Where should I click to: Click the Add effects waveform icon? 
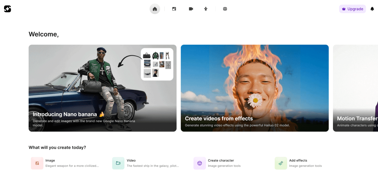pyautogui.click(x=281, y=163)
